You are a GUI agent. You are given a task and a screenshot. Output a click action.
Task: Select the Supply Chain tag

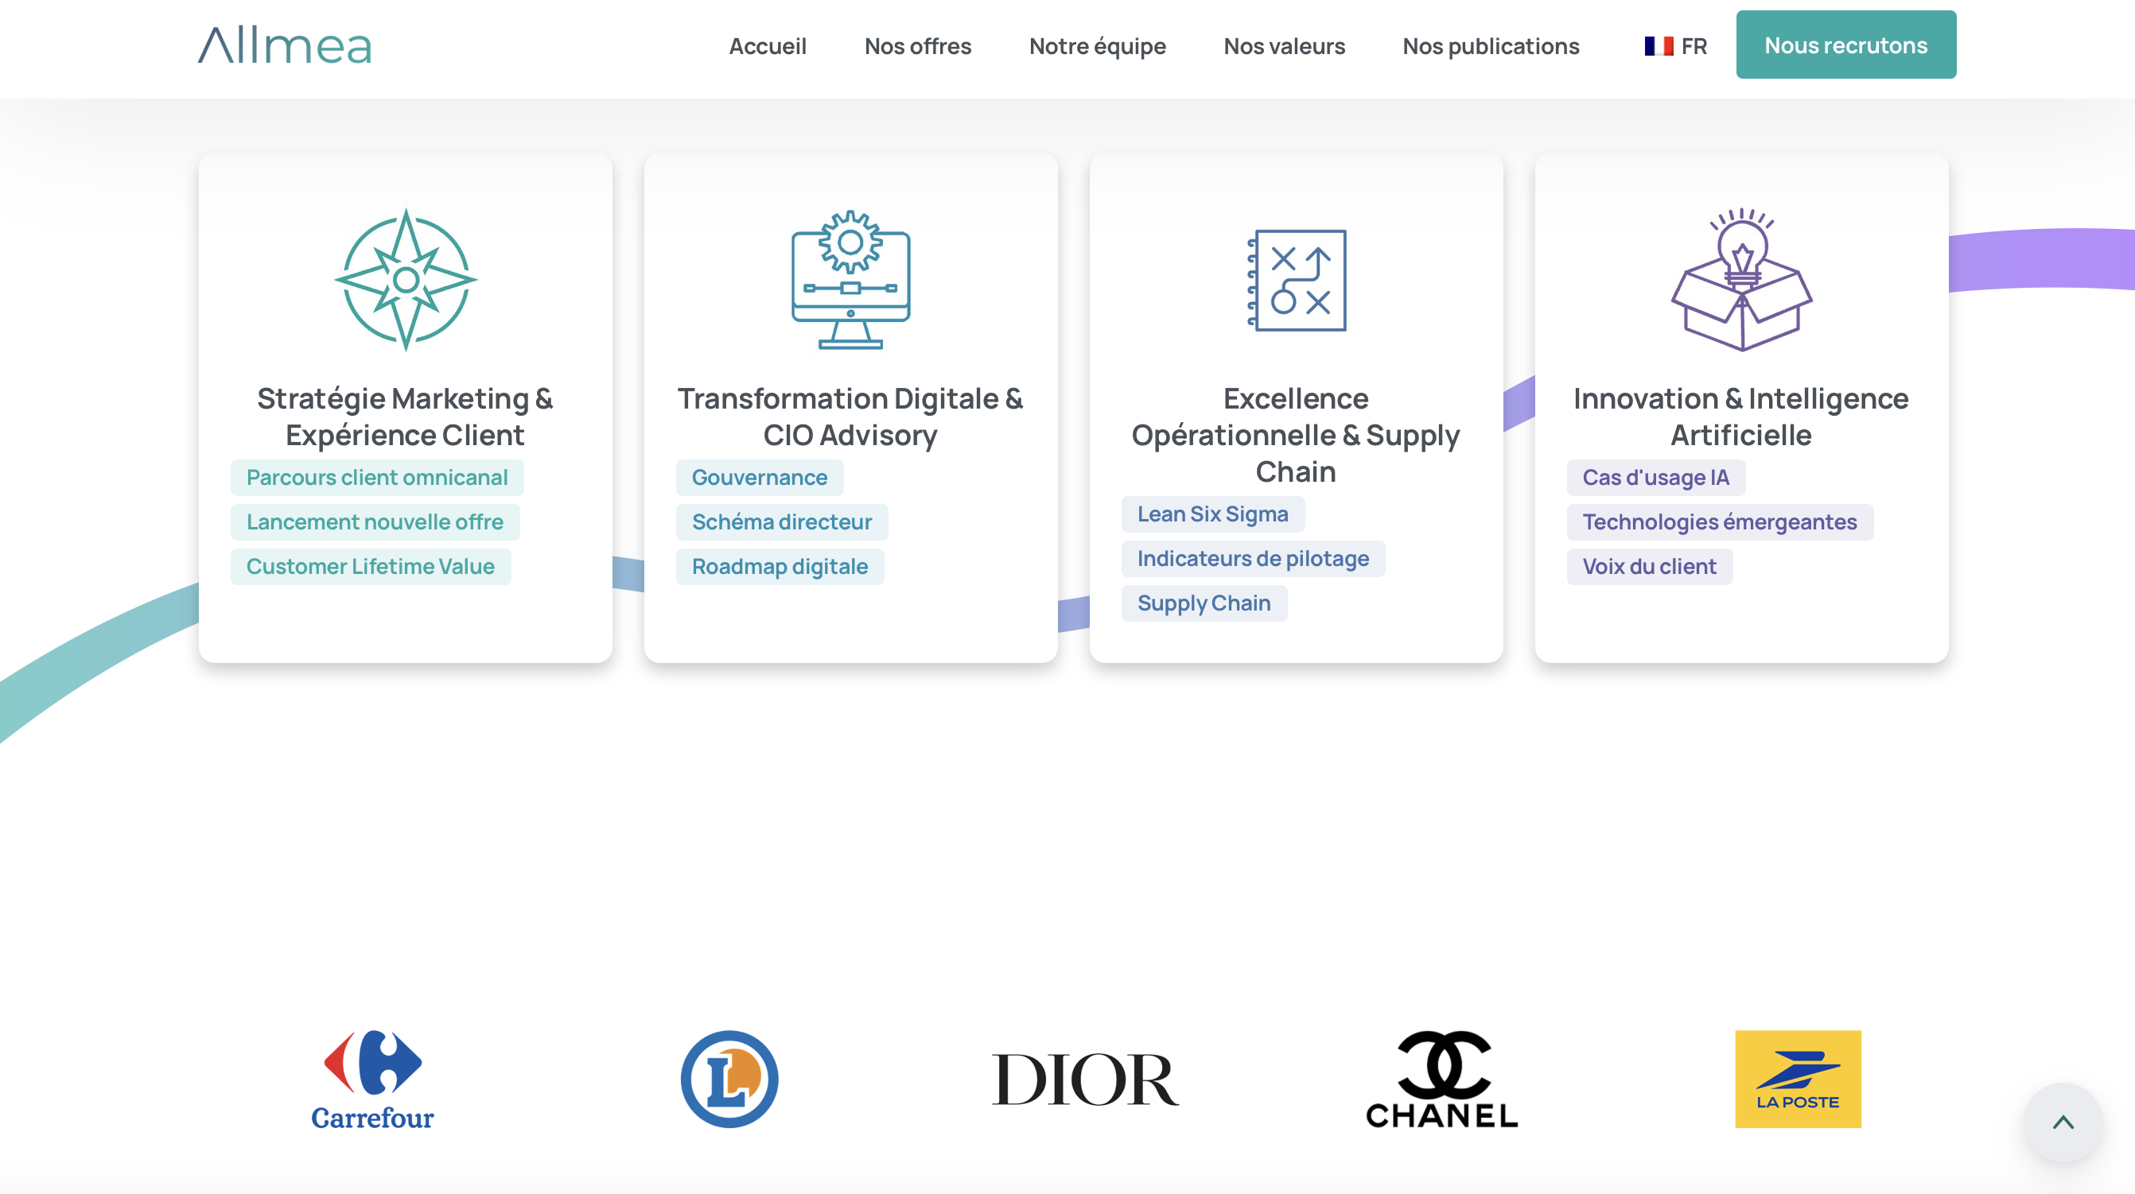1204,603
